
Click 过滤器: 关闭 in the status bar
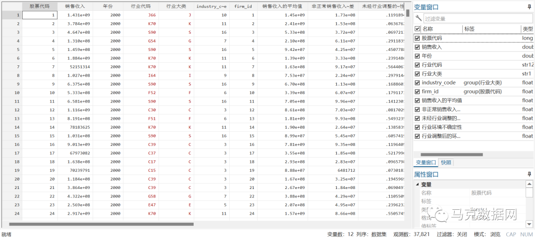pos(451,234)
